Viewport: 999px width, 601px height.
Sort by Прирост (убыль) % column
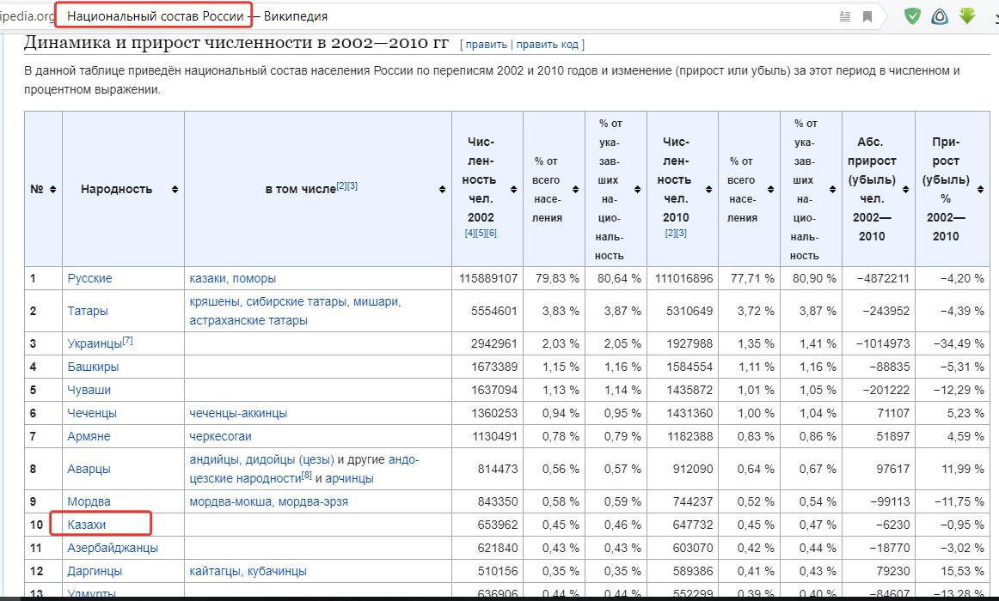point(981,190)
